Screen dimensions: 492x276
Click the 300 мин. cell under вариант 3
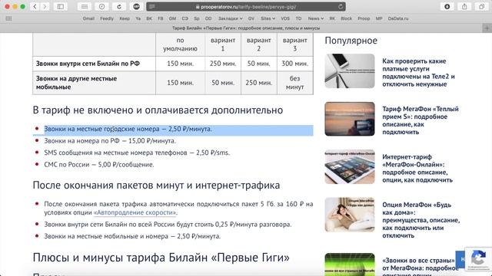pos(294,64)
